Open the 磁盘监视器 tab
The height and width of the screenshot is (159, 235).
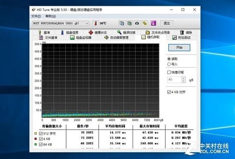pyautogui.click(x=81, y=38)
